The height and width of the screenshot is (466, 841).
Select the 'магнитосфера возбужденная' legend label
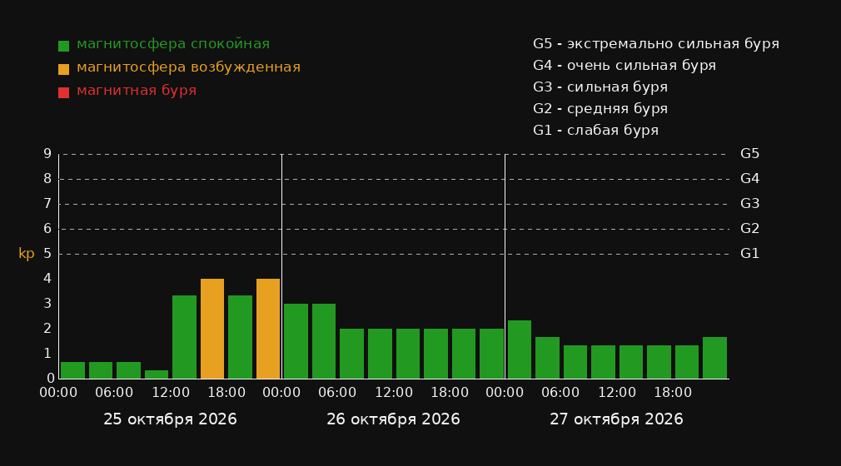tap(189, 67)
